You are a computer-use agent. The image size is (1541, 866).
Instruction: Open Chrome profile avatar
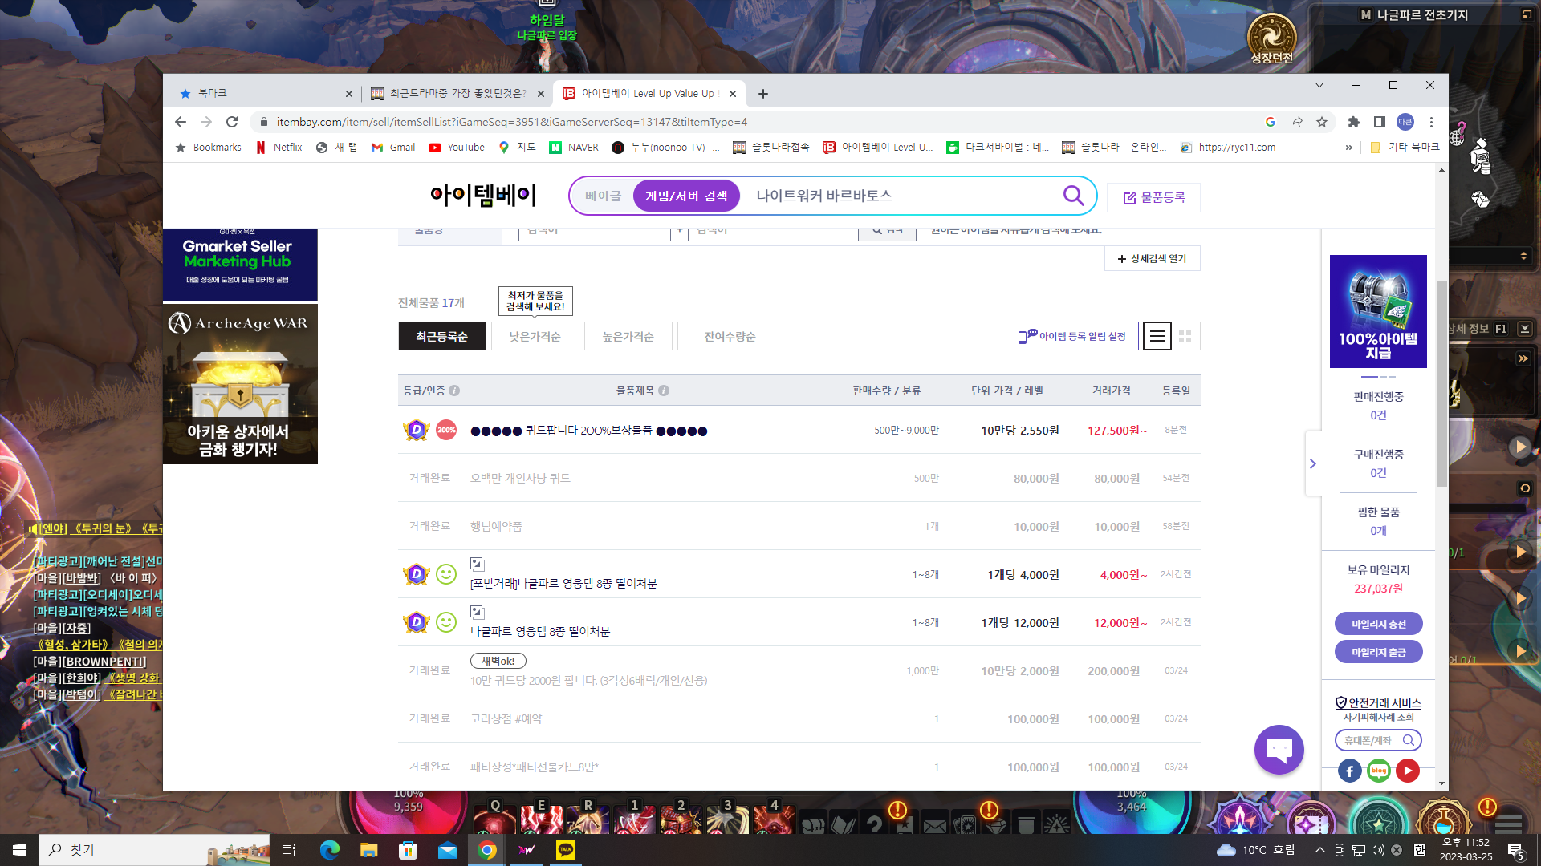click(1405, 122)
